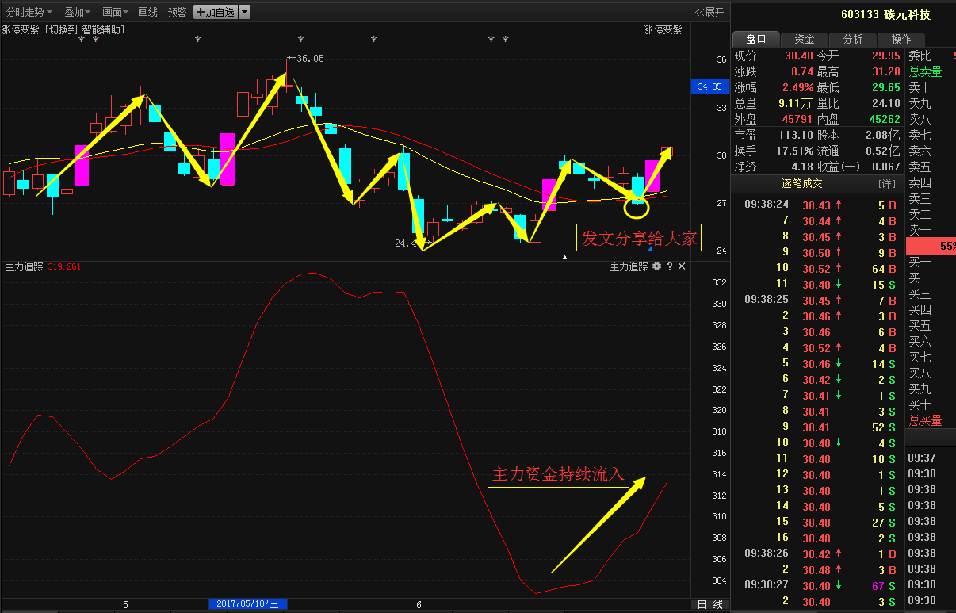Switch to the 资金 tab
Image resolution: width=956 pixels, height=613 pixels.
[804, 39]
